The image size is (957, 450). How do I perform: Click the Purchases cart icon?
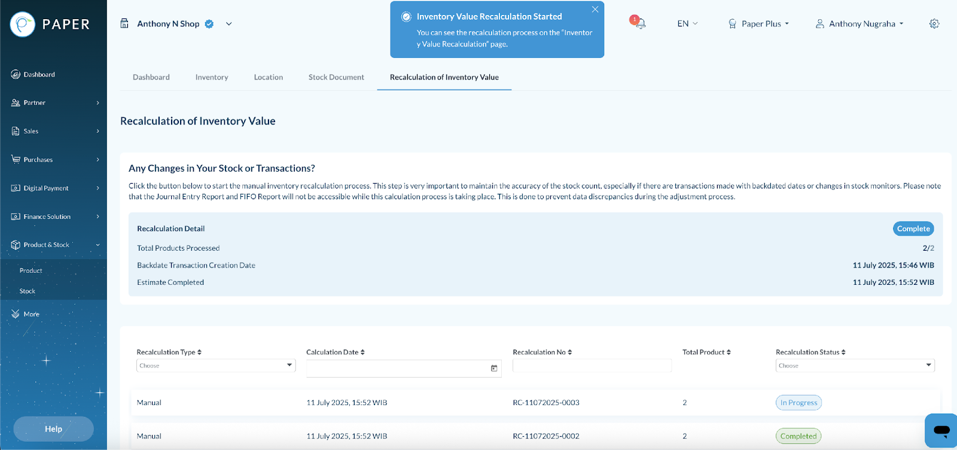(16, 159)
